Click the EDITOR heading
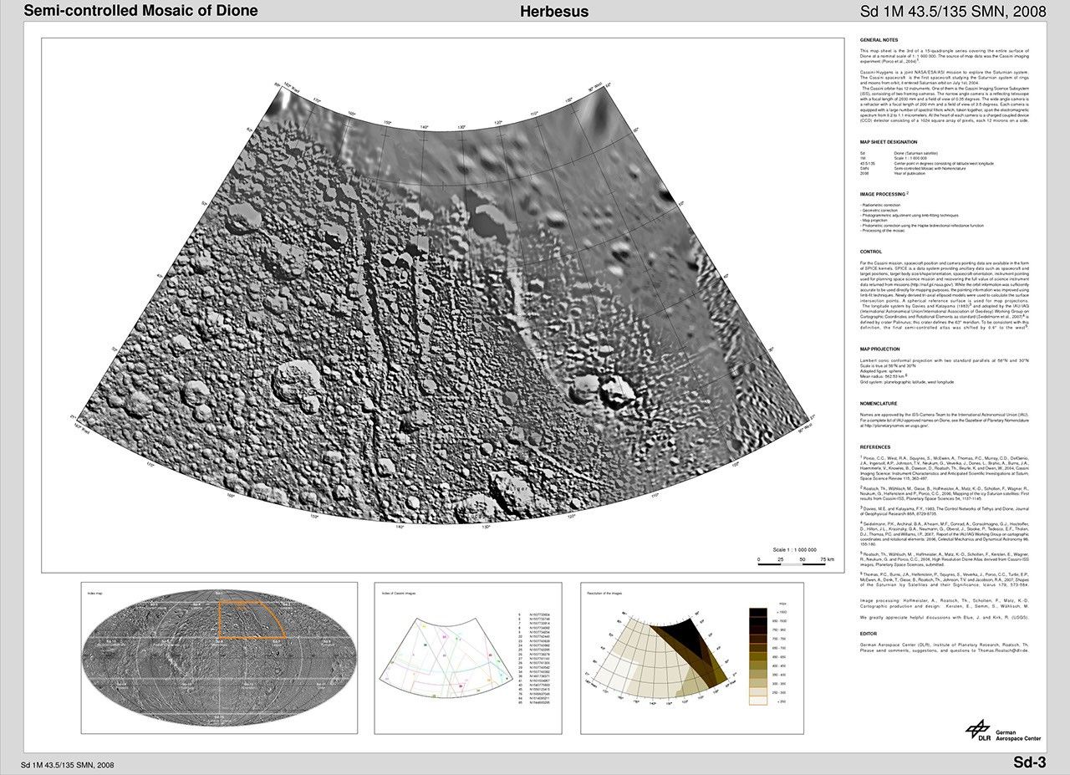 [870, 632]
